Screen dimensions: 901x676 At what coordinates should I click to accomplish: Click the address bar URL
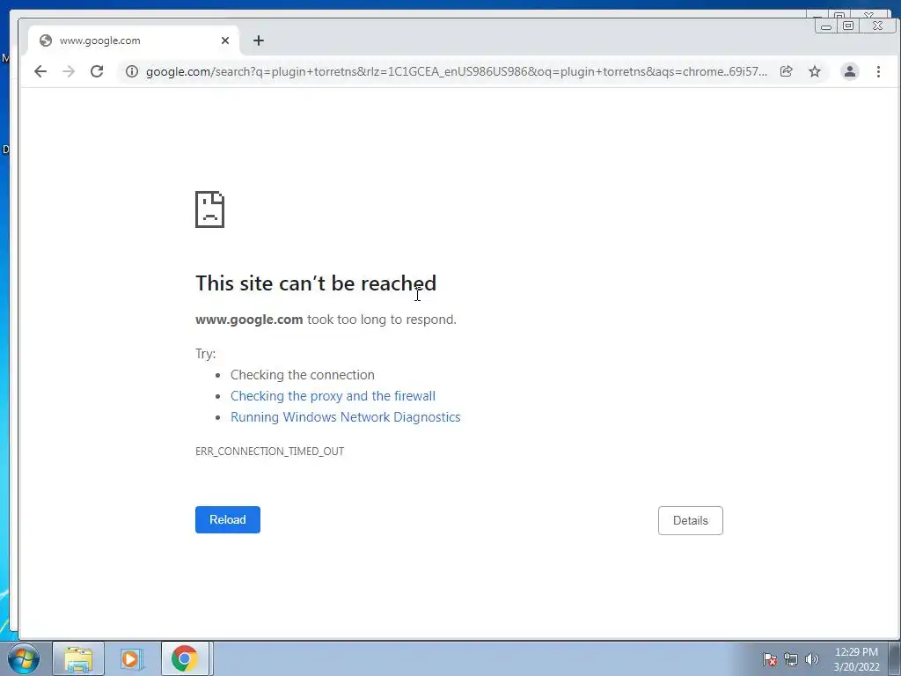coord(457,71)
